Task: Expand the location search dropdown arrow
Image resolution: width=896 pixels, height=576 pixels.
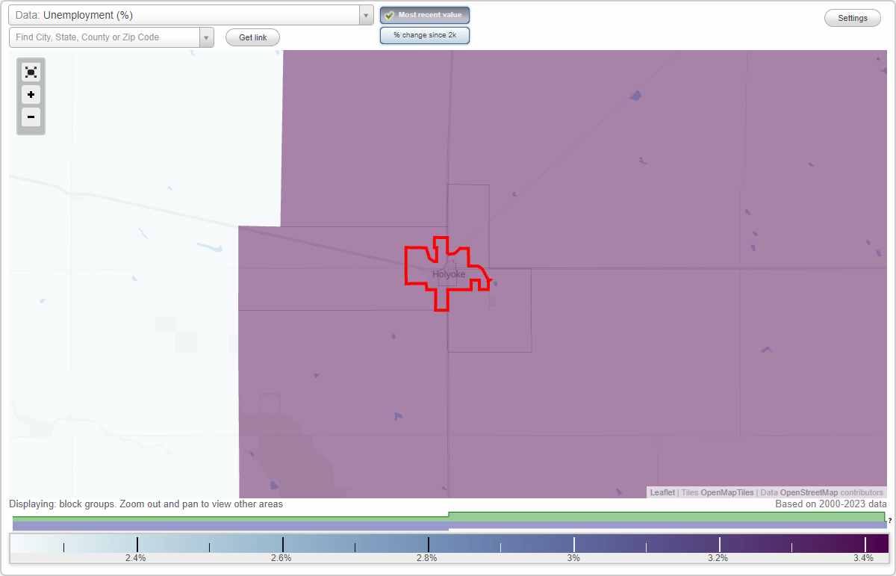Action: (x=206, y=37)
